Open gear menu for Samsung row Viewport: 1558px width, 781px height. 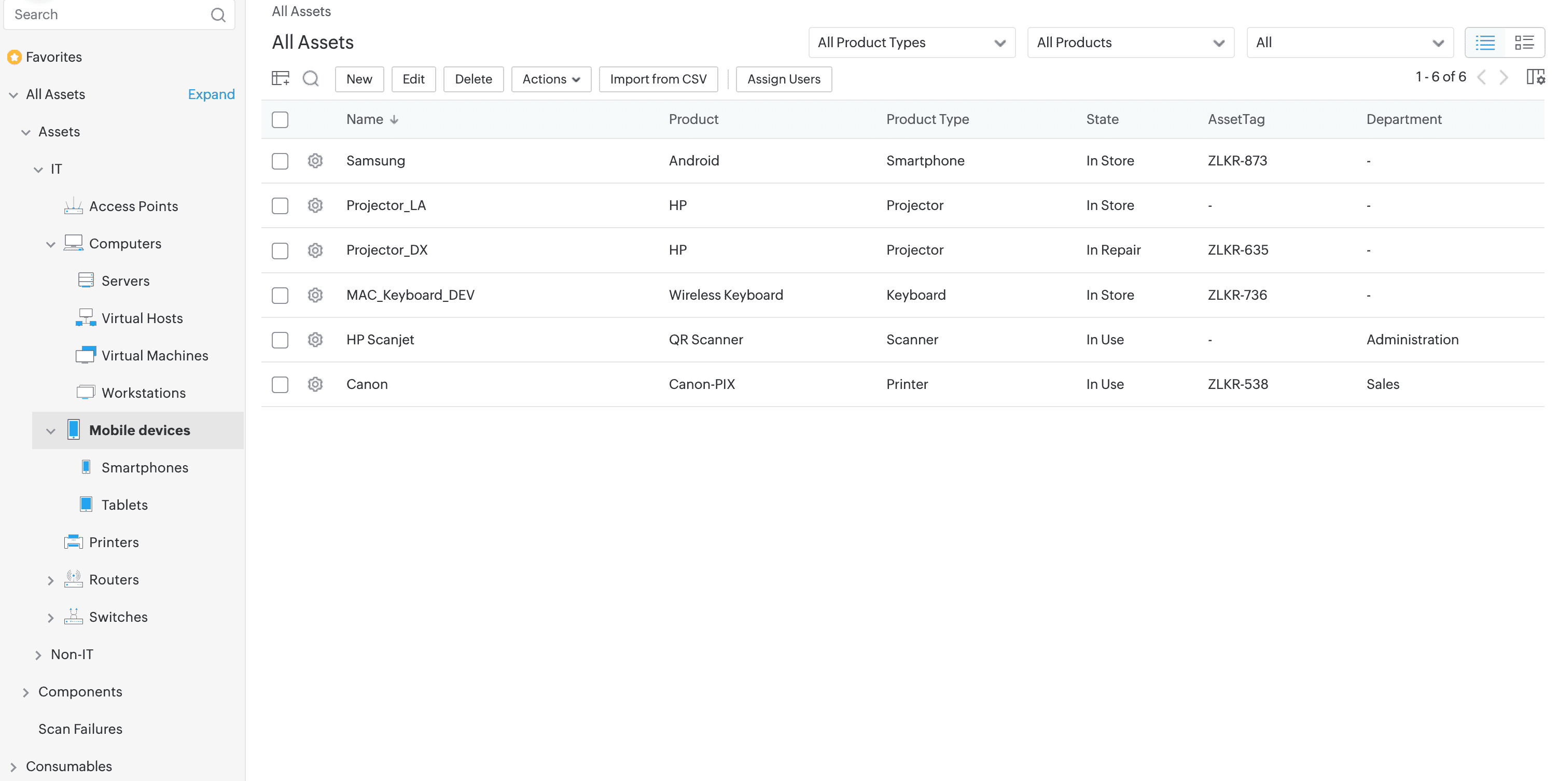pyautogui.click(x=315, y=161)
